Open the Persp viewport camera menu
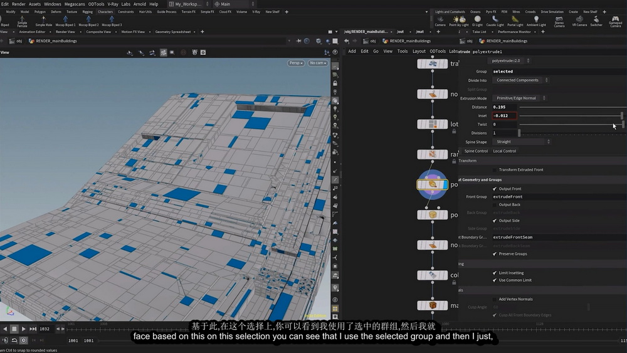Screen dimensions: 627x353 pyautogui.click(x=296, y=63)
